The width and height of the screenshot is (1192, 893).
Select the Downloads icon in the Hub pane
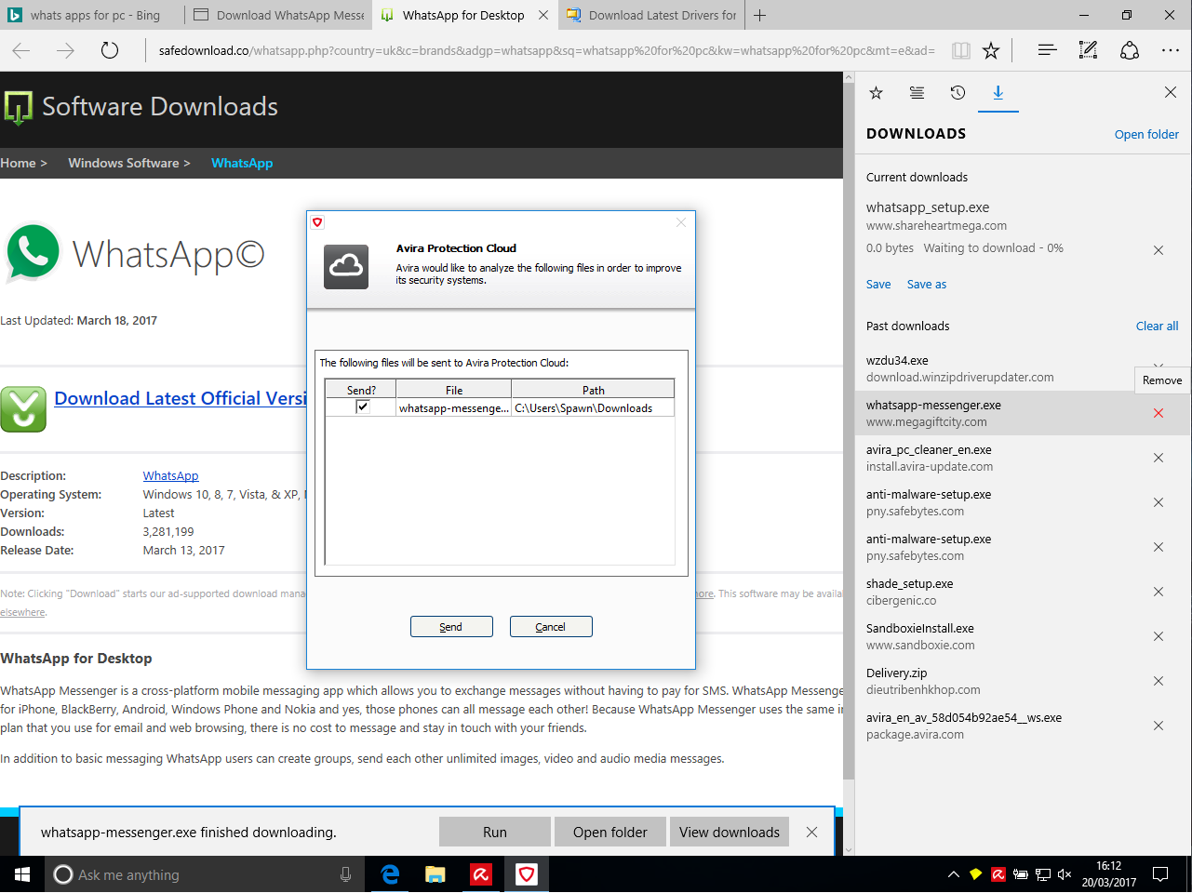(998, 92)
